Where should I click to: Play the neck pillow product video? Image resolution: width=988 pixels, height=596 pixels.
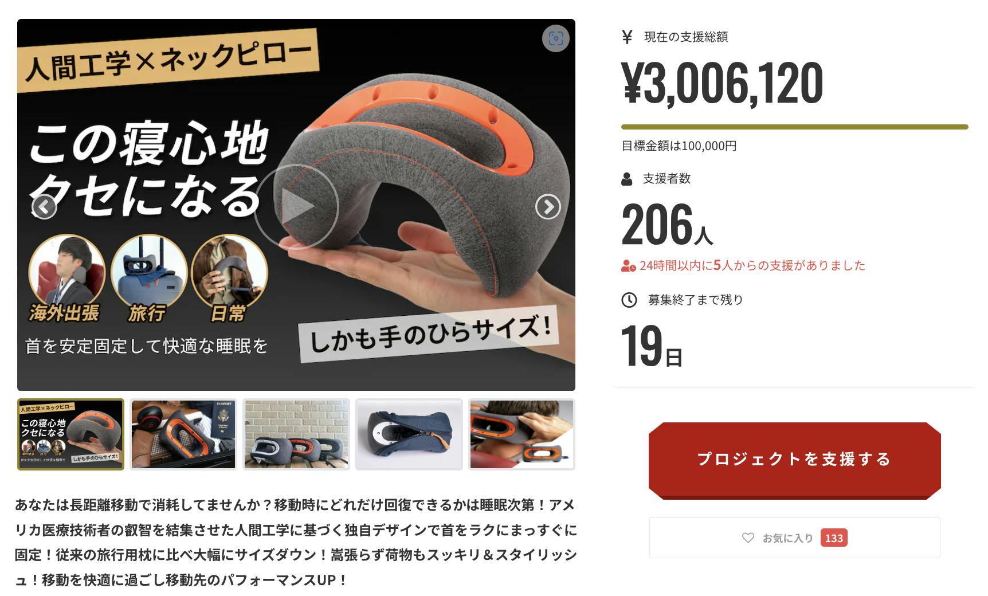coord(296,207)
